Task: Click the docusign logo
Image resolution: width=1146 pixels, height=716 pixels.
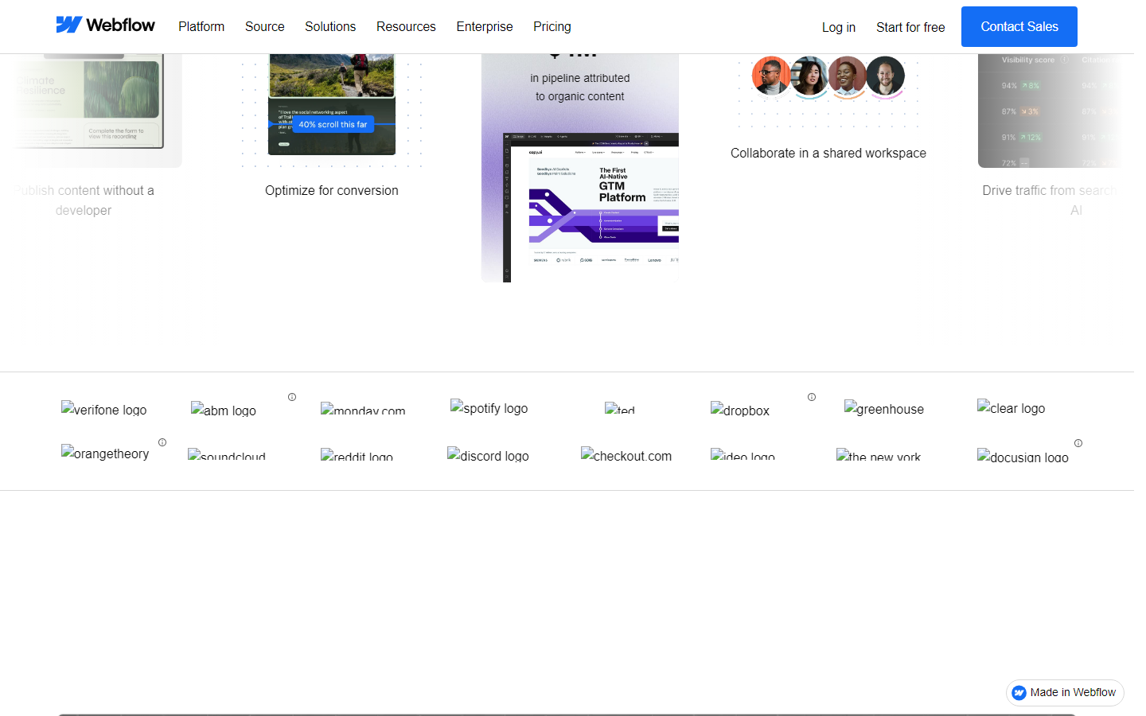Action: (1023, 456)
